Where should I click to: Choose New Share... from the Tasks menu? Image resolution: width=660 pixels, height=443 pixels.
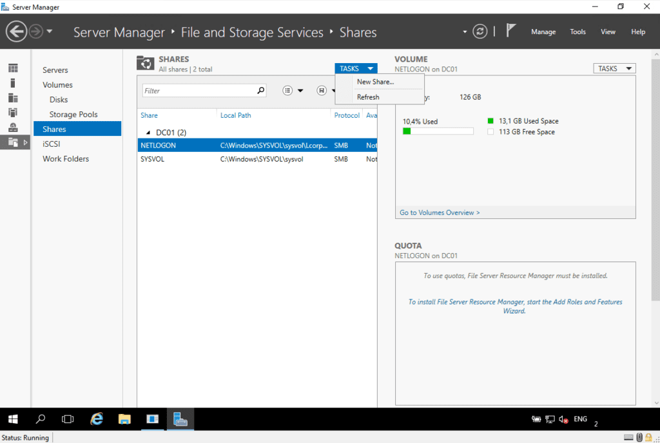375,82
